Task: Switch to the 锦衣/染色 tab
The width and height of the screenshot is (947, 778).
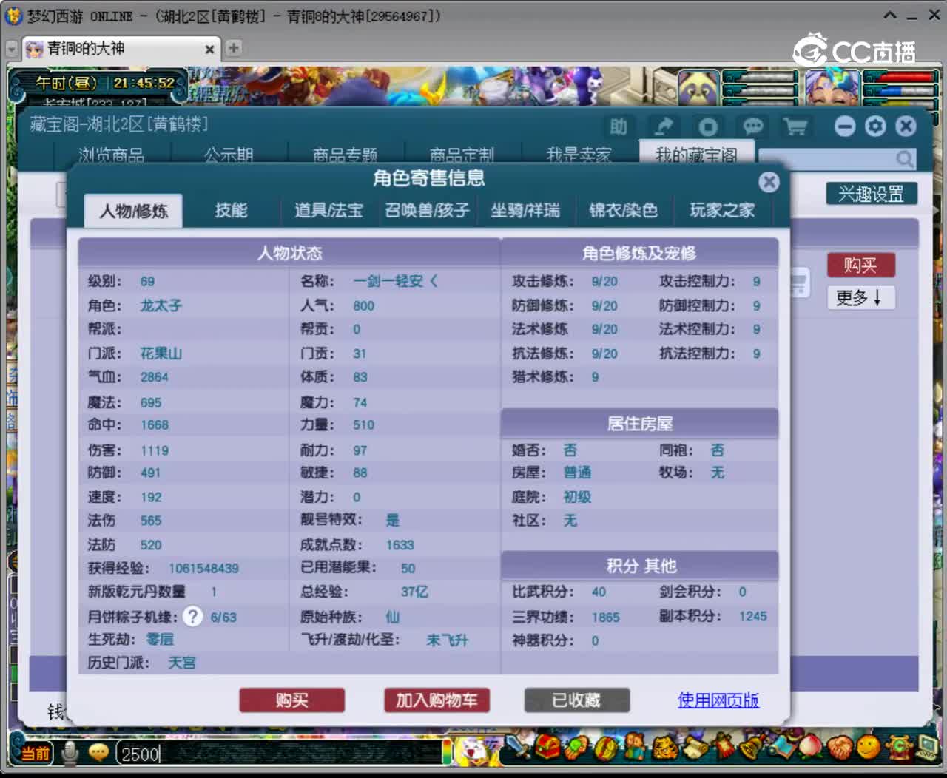Action: pyautogui.click(x=623, y=210)
